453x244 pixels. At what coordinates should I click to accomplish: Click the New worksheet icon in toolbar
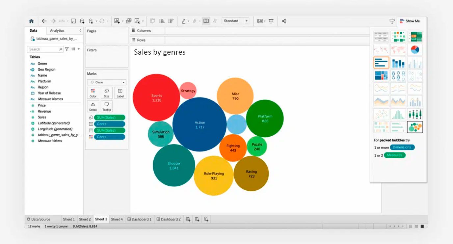coord(117,21)
